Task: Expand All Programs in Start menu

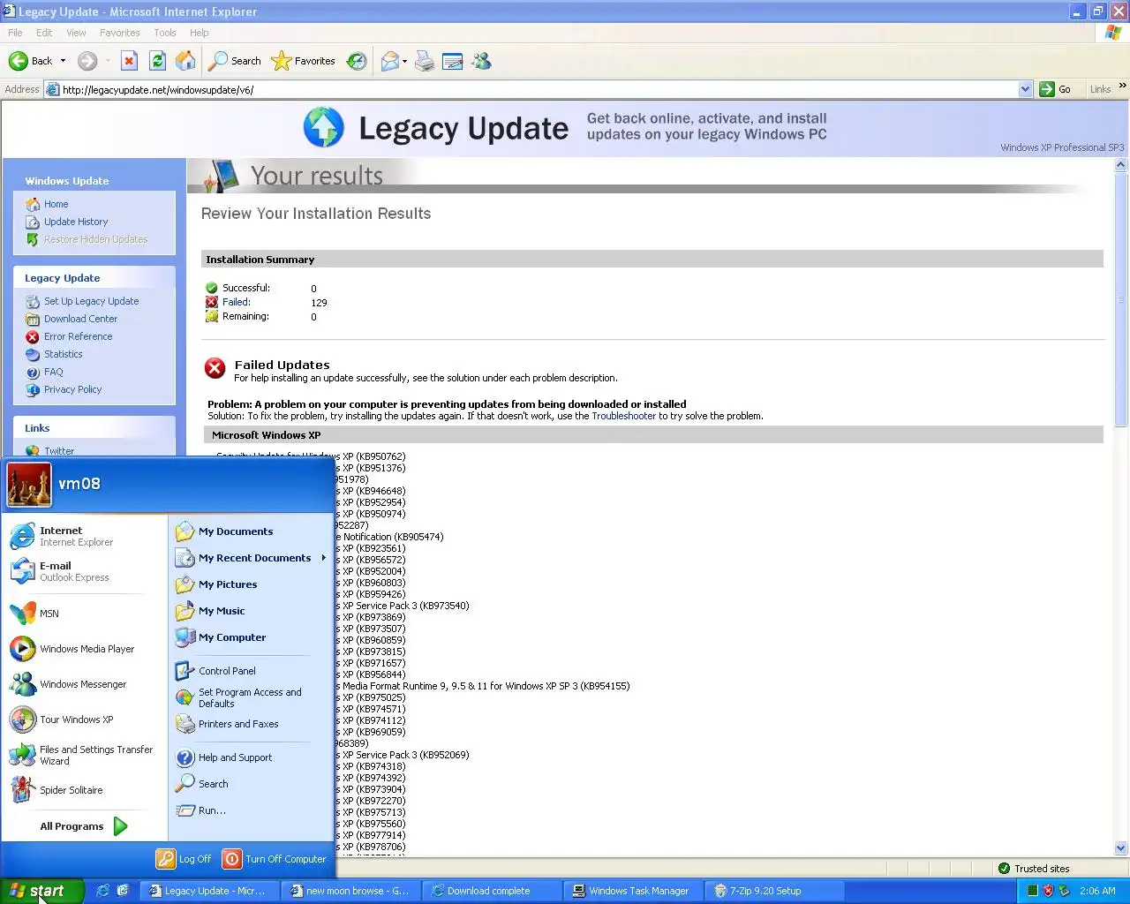Action: (85, 826)
